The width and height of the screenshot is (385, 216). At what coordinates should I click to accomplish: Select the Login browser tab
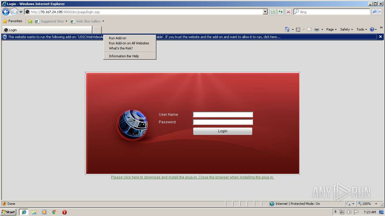(47, 30)
